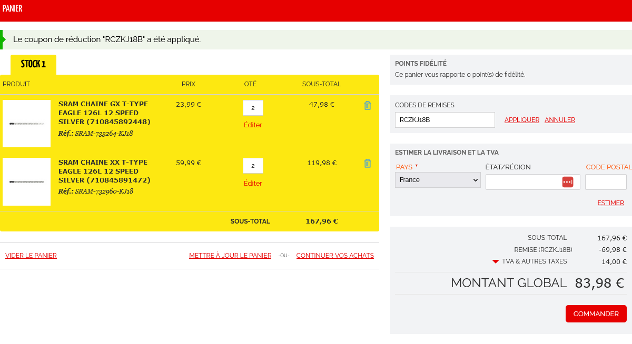Click the 119,98 € row subtotal

322,163
